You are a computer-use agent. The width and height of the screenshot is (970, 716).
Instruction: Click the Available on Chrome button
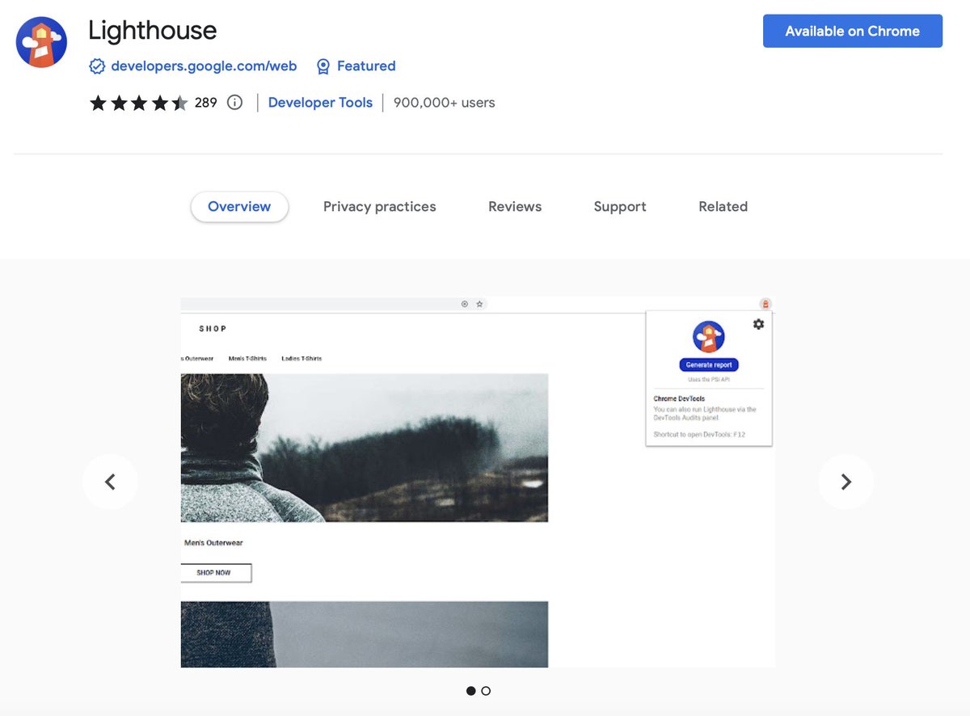[853, 31]
